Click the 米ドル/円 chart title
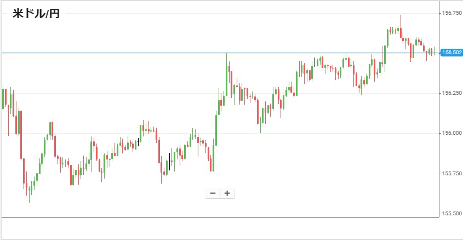 36,14
